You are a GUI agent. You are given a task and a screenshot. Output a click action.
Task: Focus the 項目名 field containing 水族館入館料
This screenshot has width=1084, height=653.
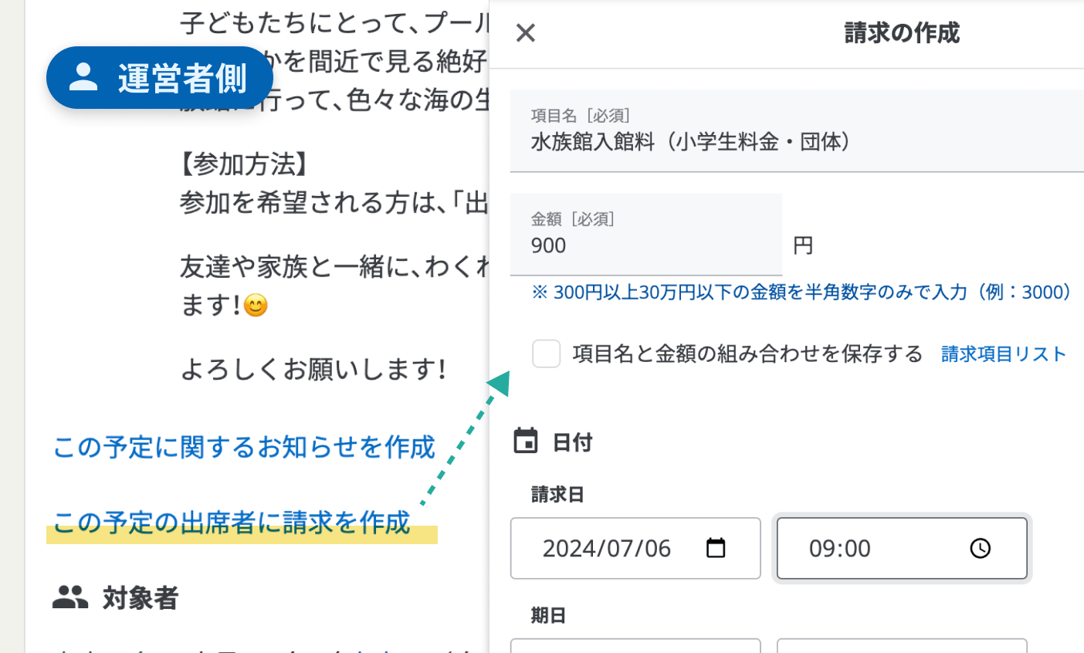[795, 142]
